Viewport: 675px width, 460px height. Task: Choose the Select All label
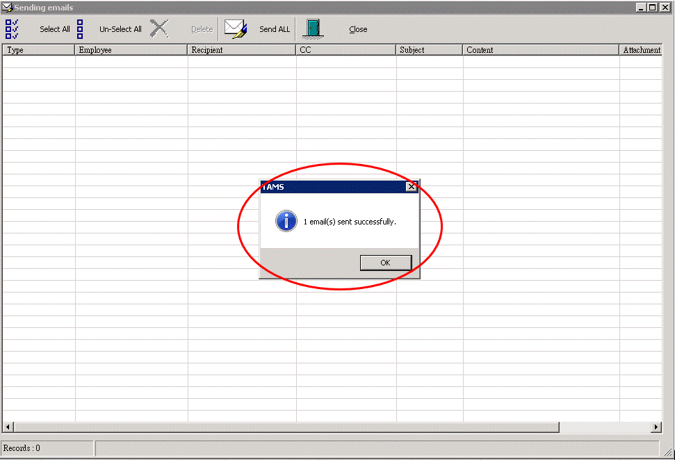55,29
